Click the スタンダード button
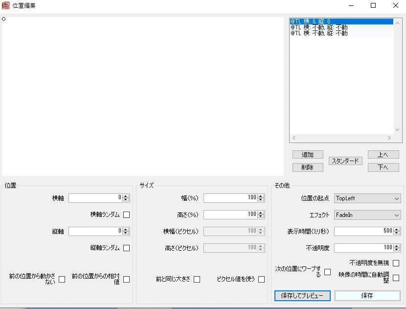This screenshot has height=309, width=406. click(345, 161)
